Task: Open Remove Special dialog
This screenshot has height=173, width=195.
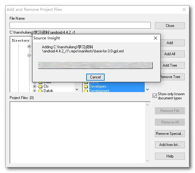Action: 170,134
